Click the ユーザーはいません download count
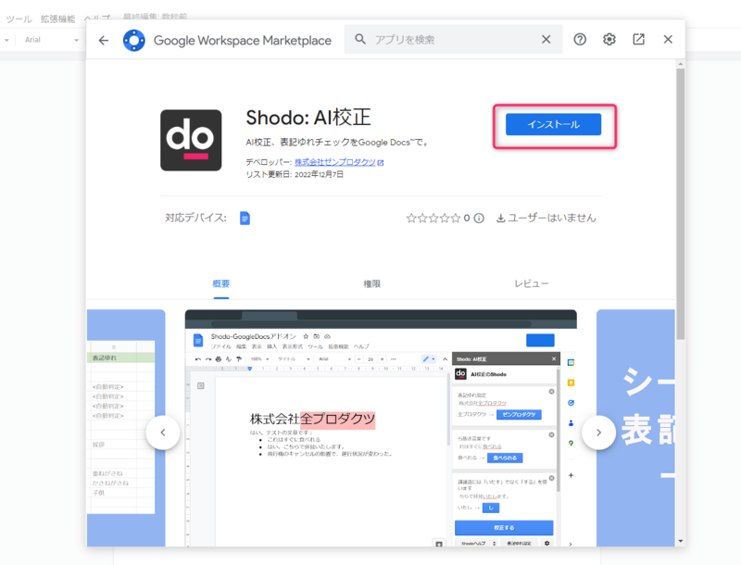This screenshot has height=565, width=741. point(546,219)
